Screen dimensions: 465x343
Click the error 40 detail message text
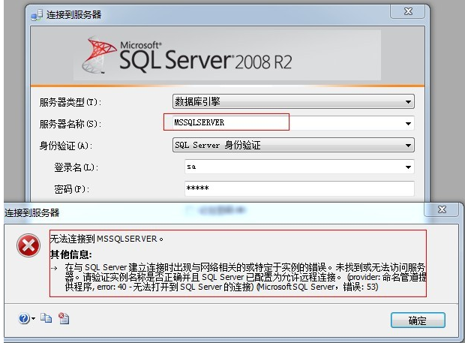point(240,277)
